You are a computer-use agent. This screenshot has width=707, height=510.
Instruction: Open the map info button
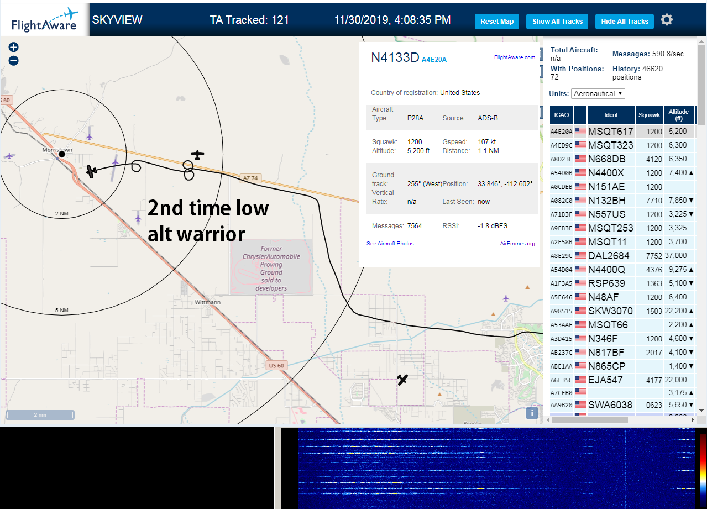[532, 413]
